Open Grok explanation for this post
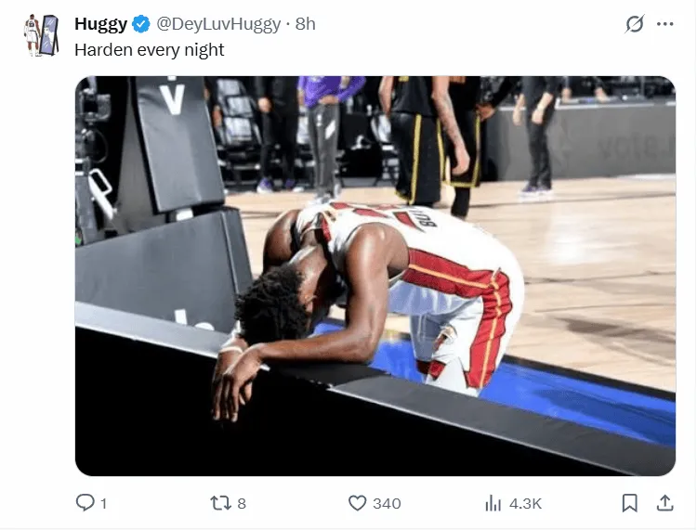 pyautogui.click(x=635, y=24)
